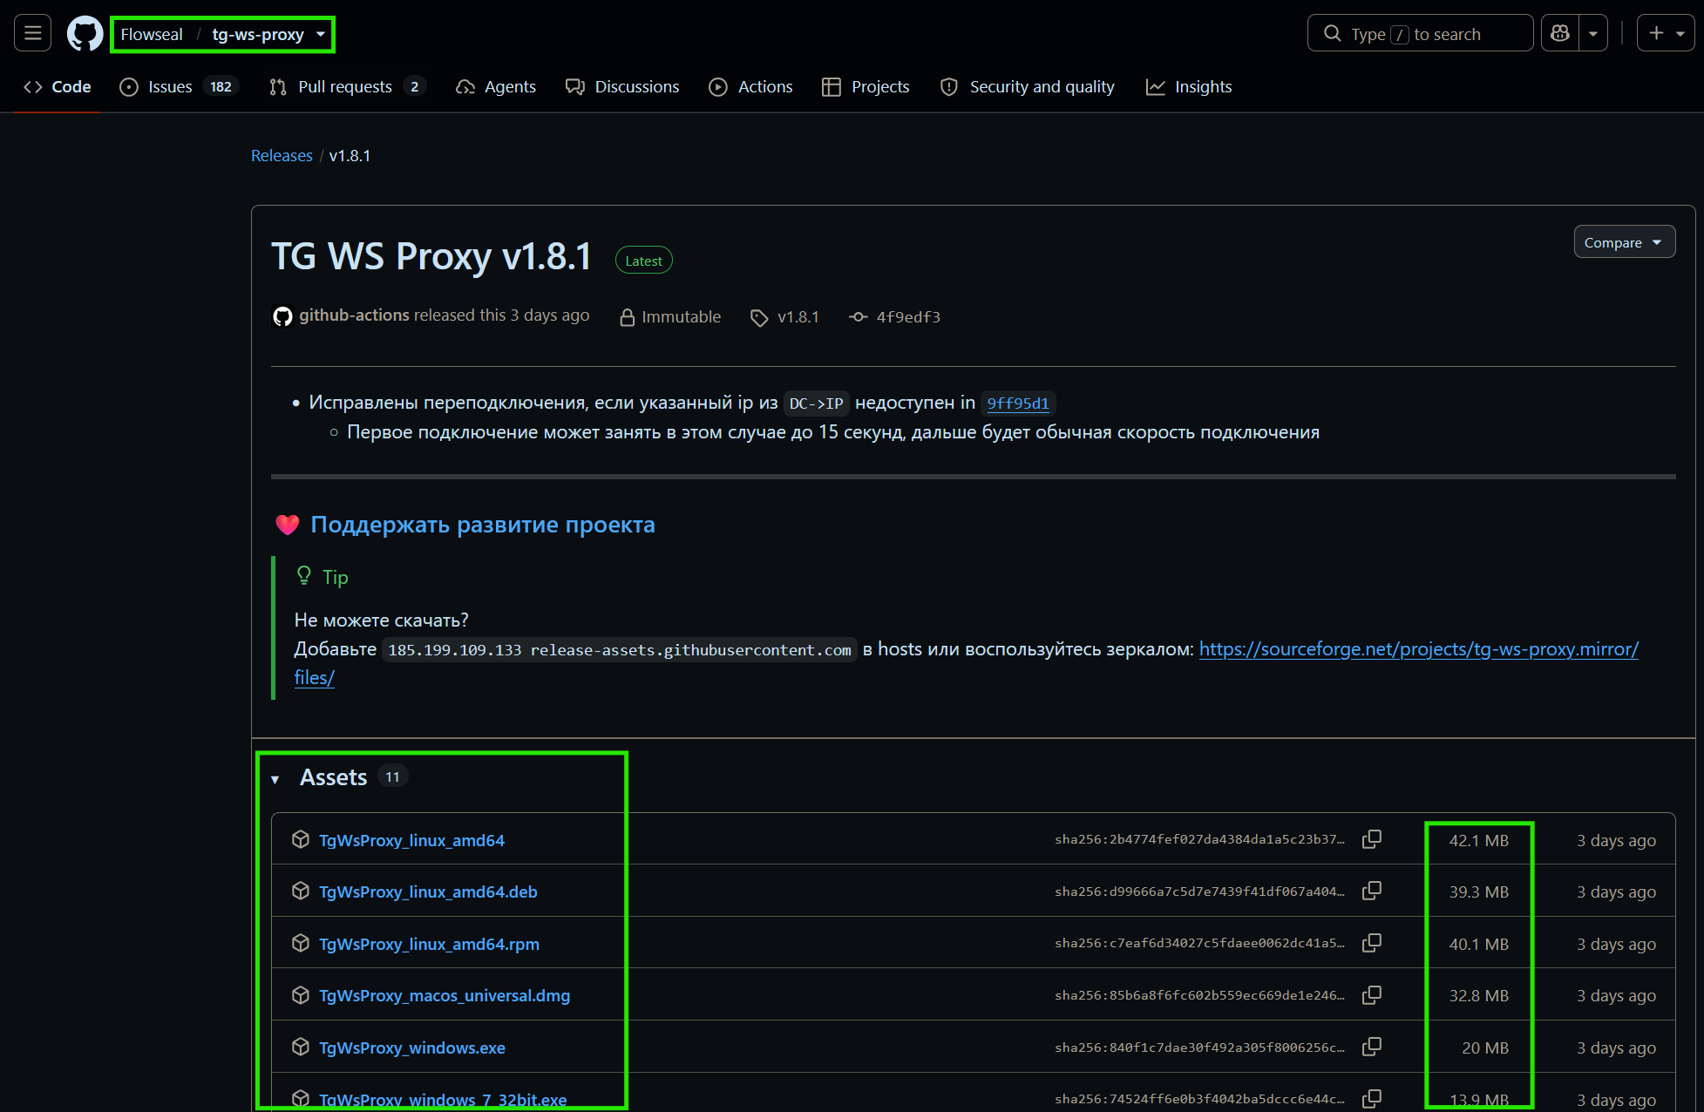The height and width of the screenshot is (1112, 1704).
Task: Click package icon beside TgWsProxy_linux_amd64
Action: [301, 839]
